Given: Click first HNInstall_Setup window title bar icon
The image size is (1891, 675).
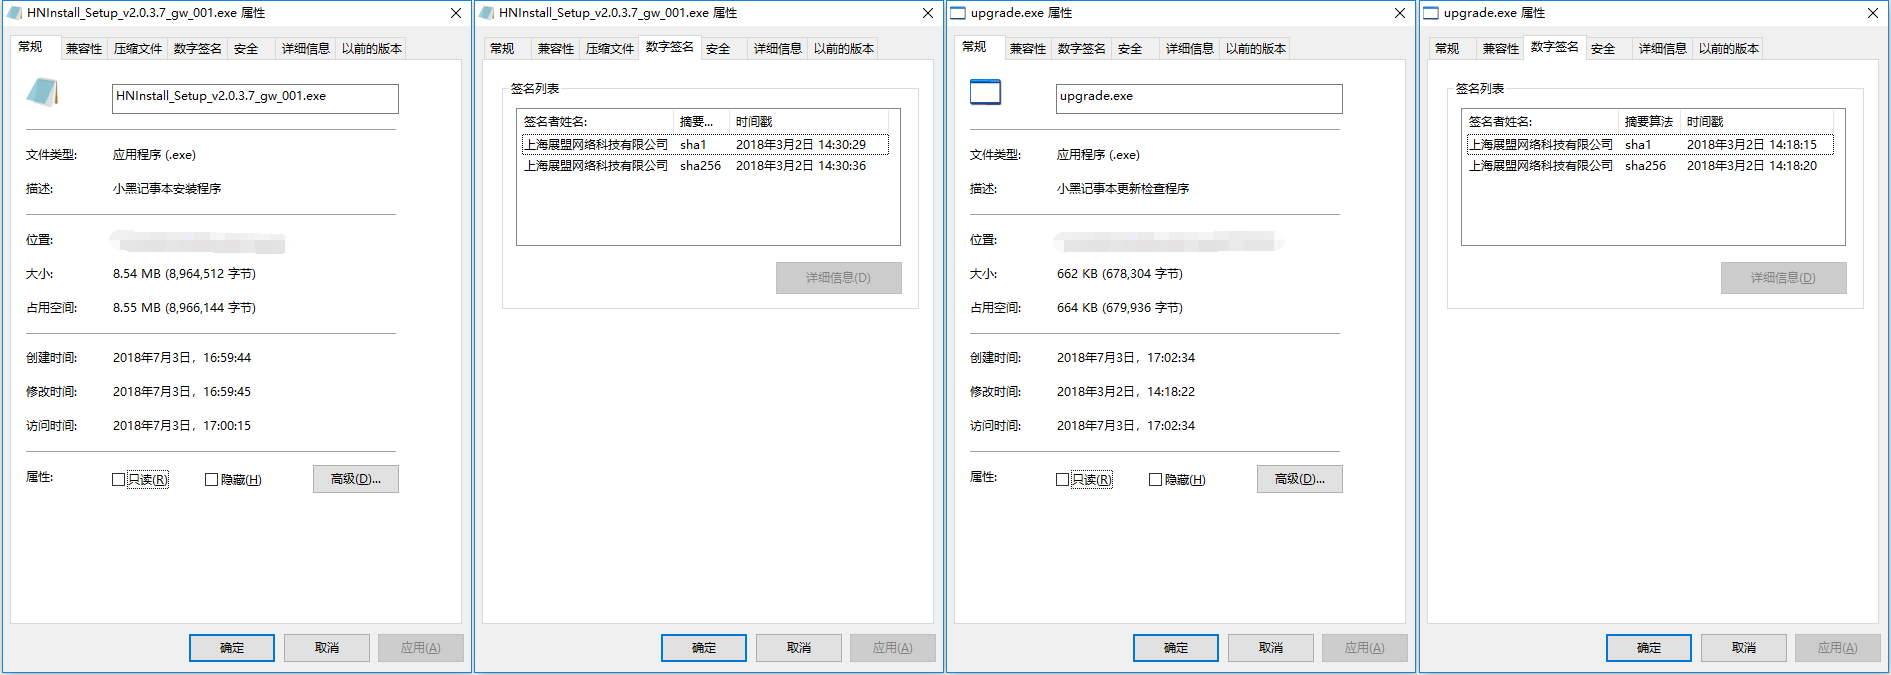Looking at the screenshot, I should [x=14, y=13].
